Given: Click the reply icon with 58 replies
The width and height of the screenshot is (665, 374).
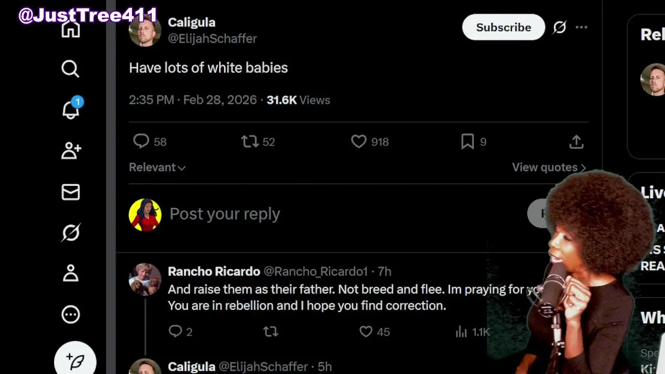Looking at the screenshot, I should pos(141,141).
